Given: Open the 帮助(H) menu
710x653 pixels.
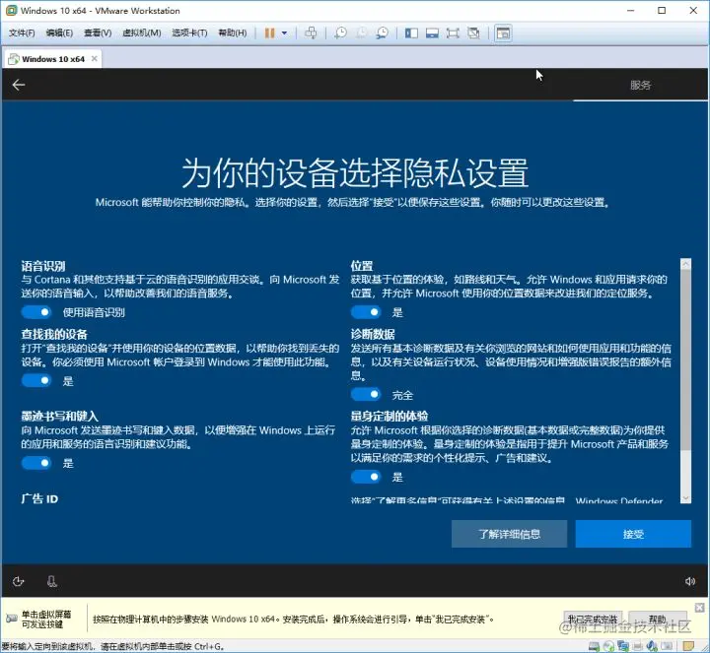Looking at the screenshot, I should point(233,33).
